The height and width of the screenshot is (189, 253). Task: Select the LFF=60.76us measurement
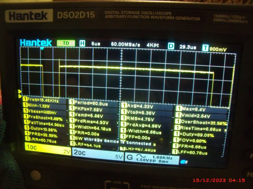190,152
